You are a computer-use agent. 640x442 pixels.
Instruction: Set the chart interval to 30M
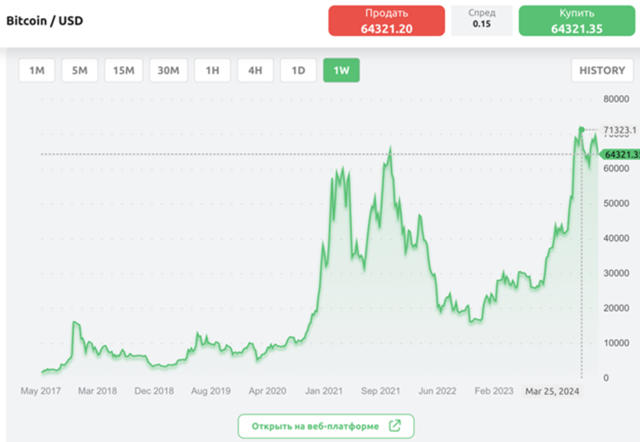(168, 70)
